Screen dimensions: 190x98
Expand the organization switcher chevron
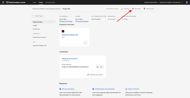[182, 2]
